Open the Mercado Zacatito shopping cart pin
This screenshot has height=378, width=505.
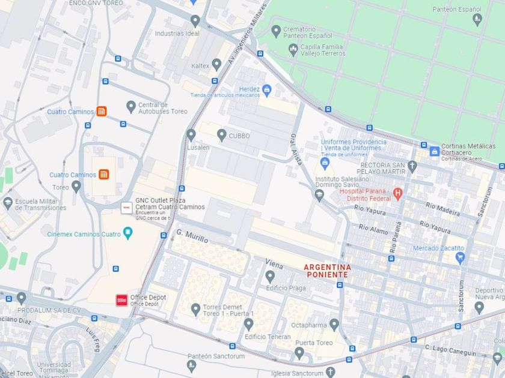tap(460, 258)
